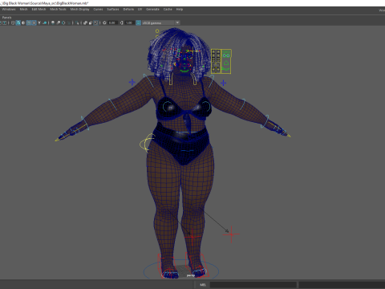
Task: Switch viewport to Wireframe shading
Action: coord(13,22)
